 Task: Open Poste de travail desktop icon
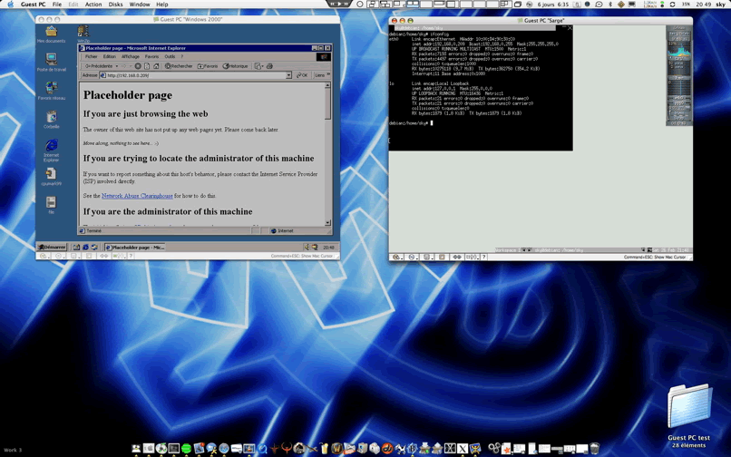pyautogui.click(x=51, y=60)
